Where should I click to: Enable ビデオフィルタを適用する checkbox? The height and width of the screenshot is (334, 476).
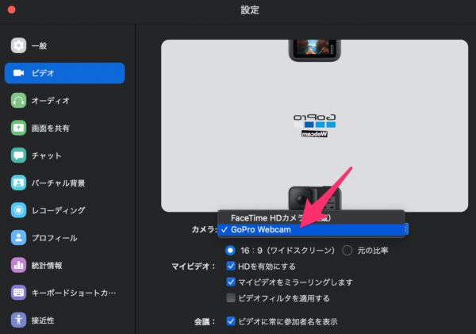231,298
